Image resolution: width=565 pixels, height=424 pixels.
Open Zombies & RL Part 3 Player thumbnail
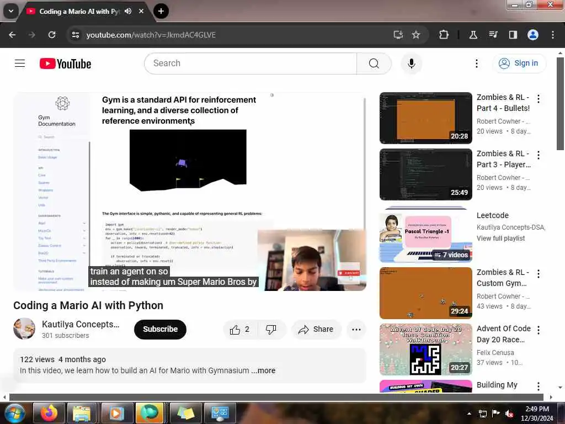click(x=425, y=174)
